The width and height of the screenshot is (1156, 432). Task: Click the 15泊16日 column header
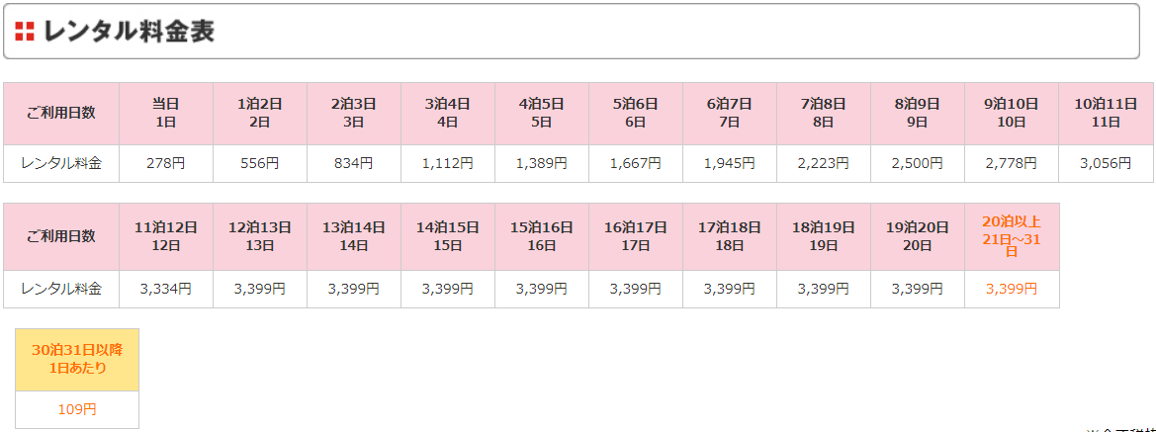(x=542, y=236)
